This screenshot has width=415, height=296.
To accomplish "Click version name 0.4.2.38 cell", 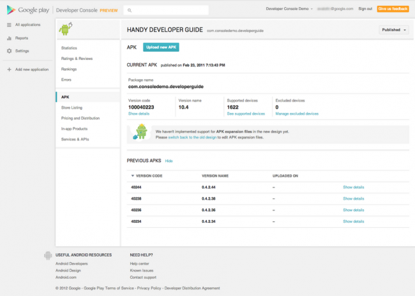I will point(208,198).
